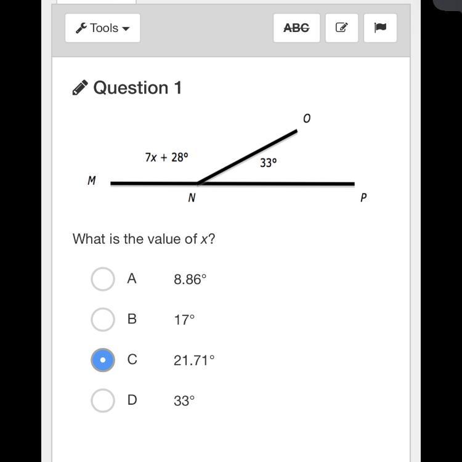
Task: Click the 7x + 28° label in diagram
Action: click(166, 157)
